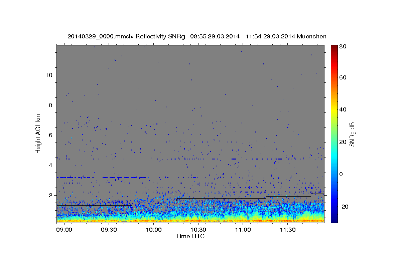Click the 11:30 time tick label
The image size is (401, 267).
pos(288,230)
